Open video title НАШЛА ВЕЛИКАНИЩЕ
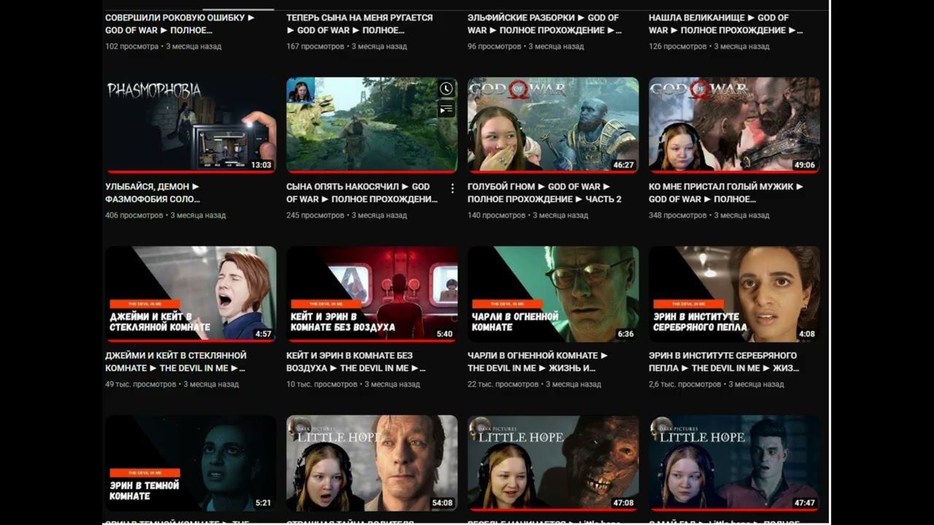The height and width of the screenshot is (525, 934). point(726,24)
